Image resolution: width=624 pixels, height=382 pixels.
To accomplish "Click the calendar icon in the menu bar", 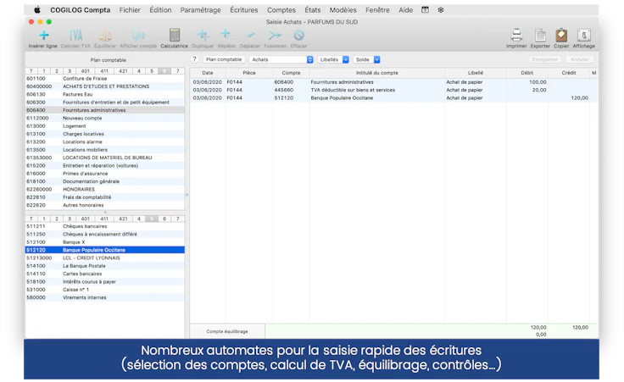I will [425, 10].
